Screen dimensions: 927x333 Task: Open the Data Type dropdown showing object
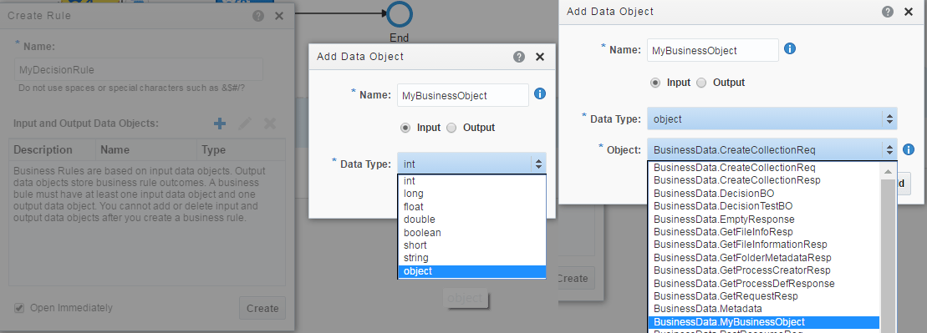click(x=772, y=119)
